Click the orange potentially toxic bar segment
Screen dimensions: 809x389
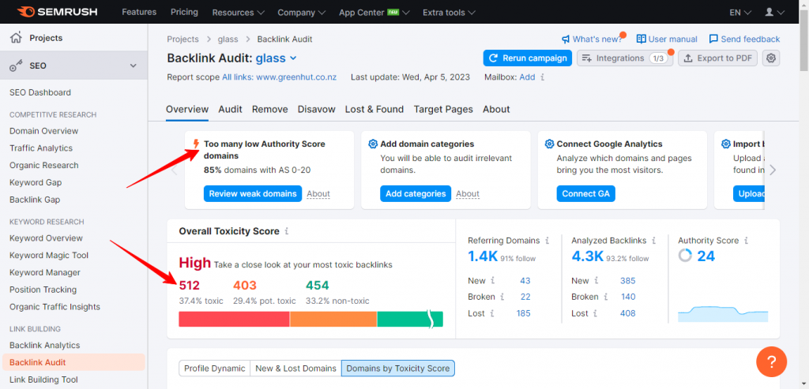pyautogui.click(x=333, y=319)
